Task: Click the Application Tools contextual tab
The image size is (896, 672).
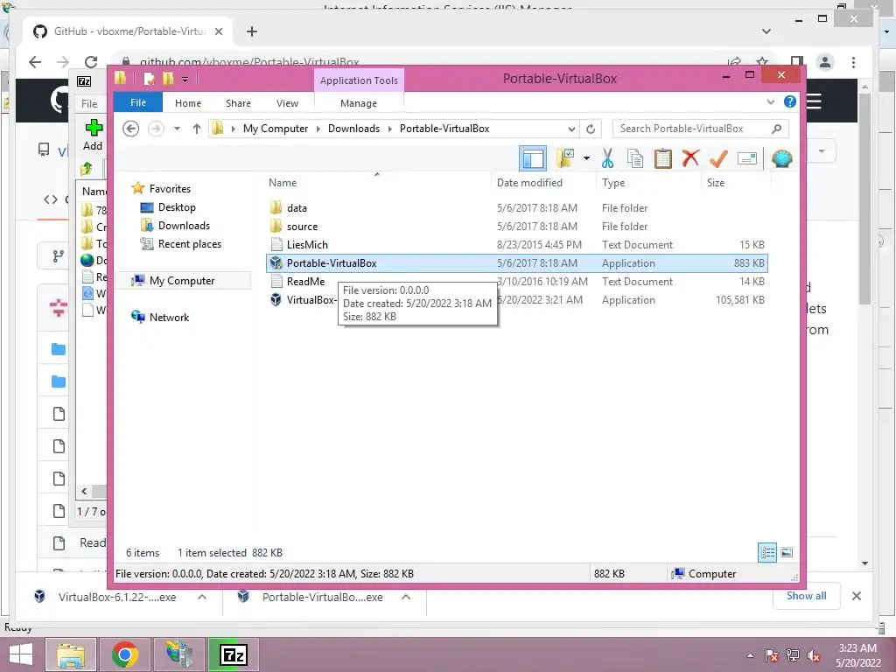Action: point(359,80)
